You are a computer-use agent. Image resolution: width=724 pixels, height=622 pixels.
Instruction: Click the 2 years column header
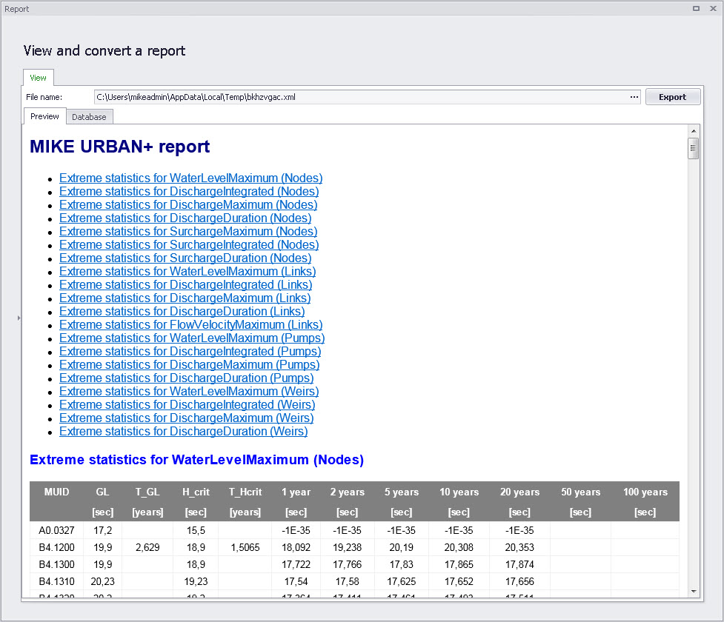pos(348,492)
